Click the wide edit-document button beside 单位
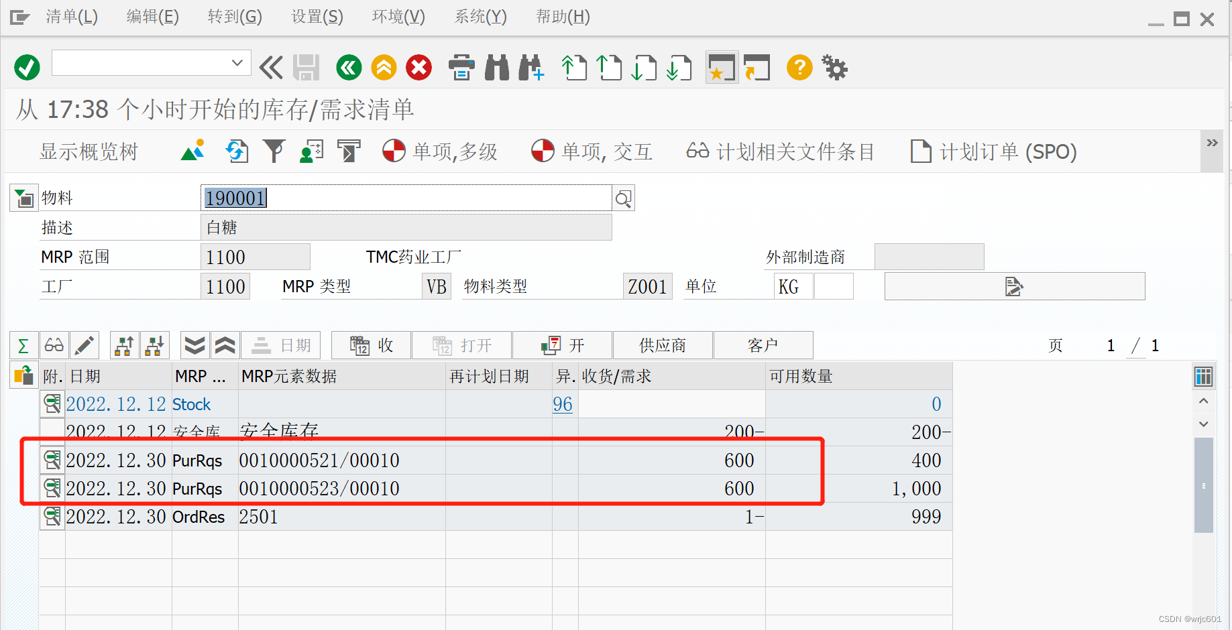This screenshot has width=1232, height=630. tap(1015, 286)
